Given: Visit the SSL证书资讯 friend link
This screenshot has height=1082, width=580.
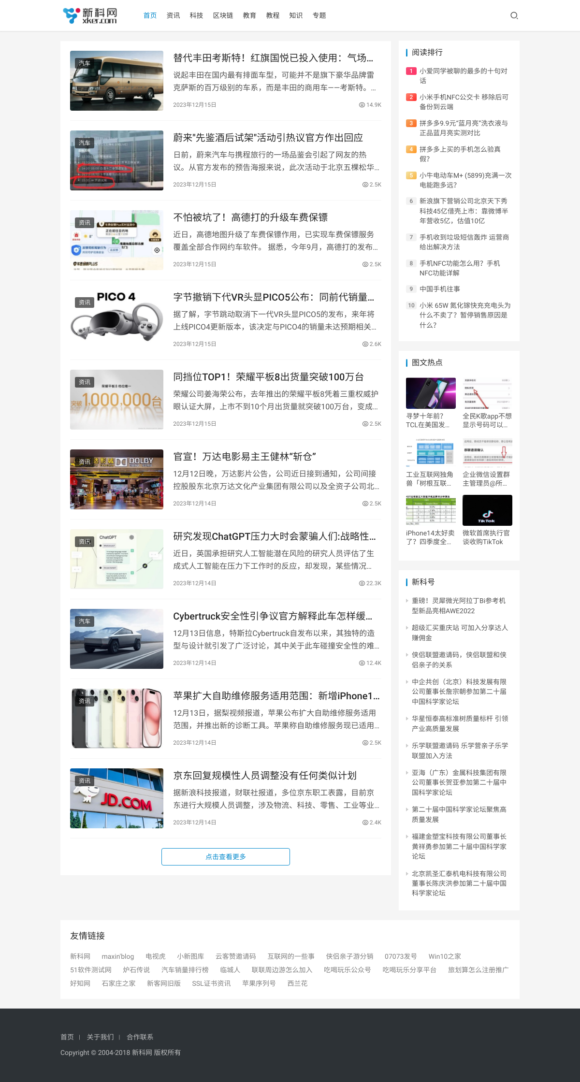Looking at the screenshot, I should pyautogui.click(x=211, y=983).
